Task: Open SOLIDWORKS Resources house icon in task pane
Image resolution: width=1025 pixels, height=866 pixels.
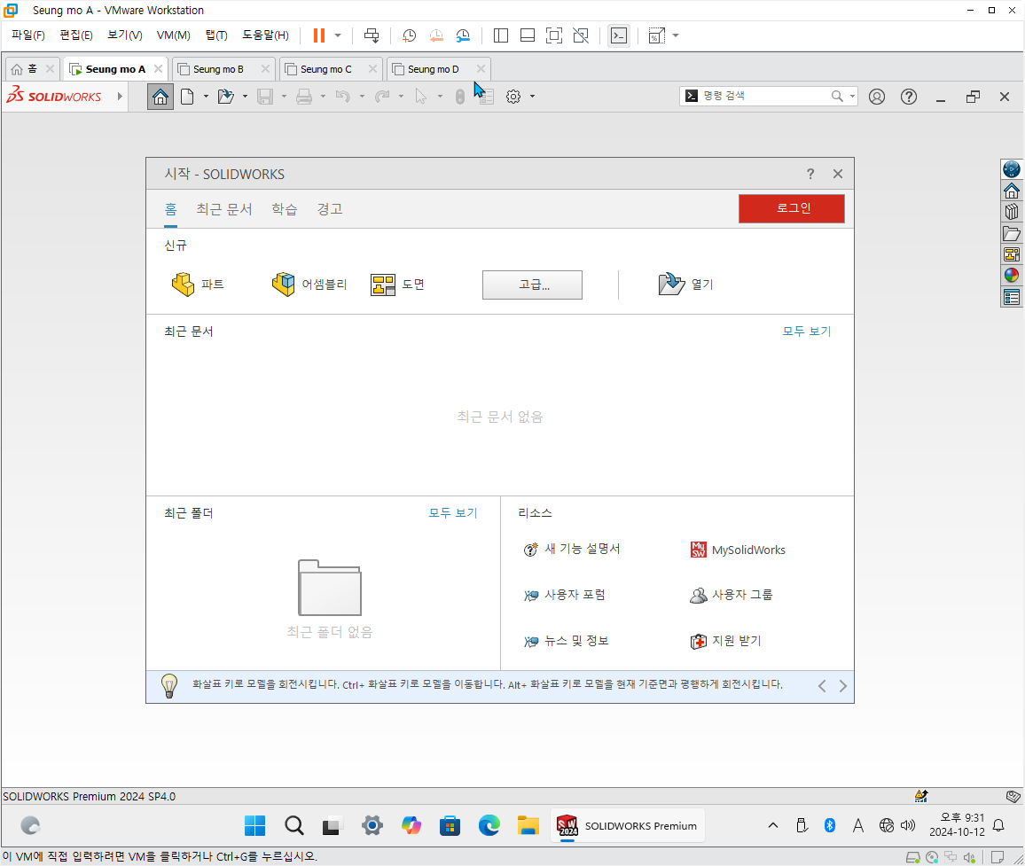Action: 1012,191
